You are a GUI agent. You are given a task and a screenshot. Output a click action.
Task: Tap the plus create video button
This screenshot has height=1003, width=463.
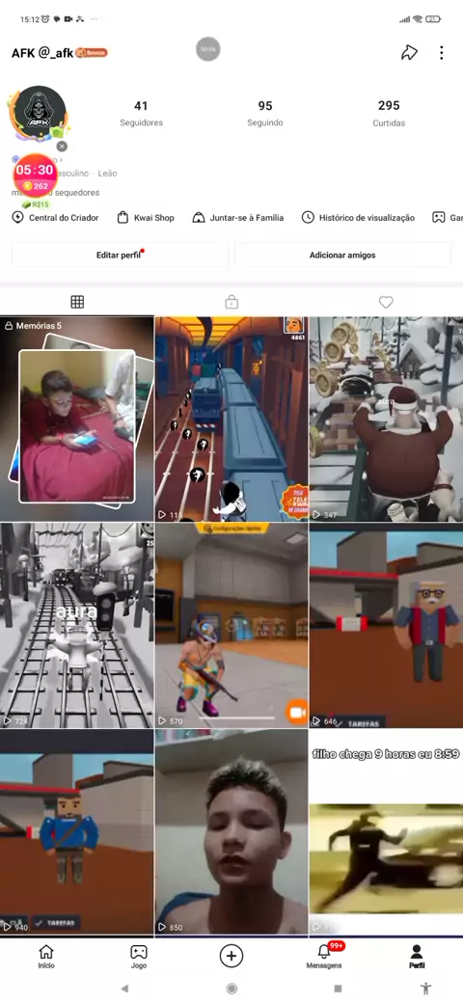point(231,956)
